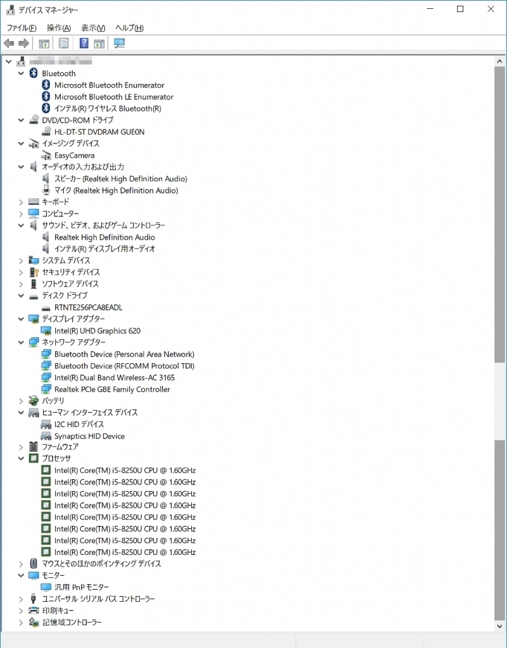The image size is (507, 648).
Task: Click the イメージング デバイス camera icon
Action: pos(34,144)
